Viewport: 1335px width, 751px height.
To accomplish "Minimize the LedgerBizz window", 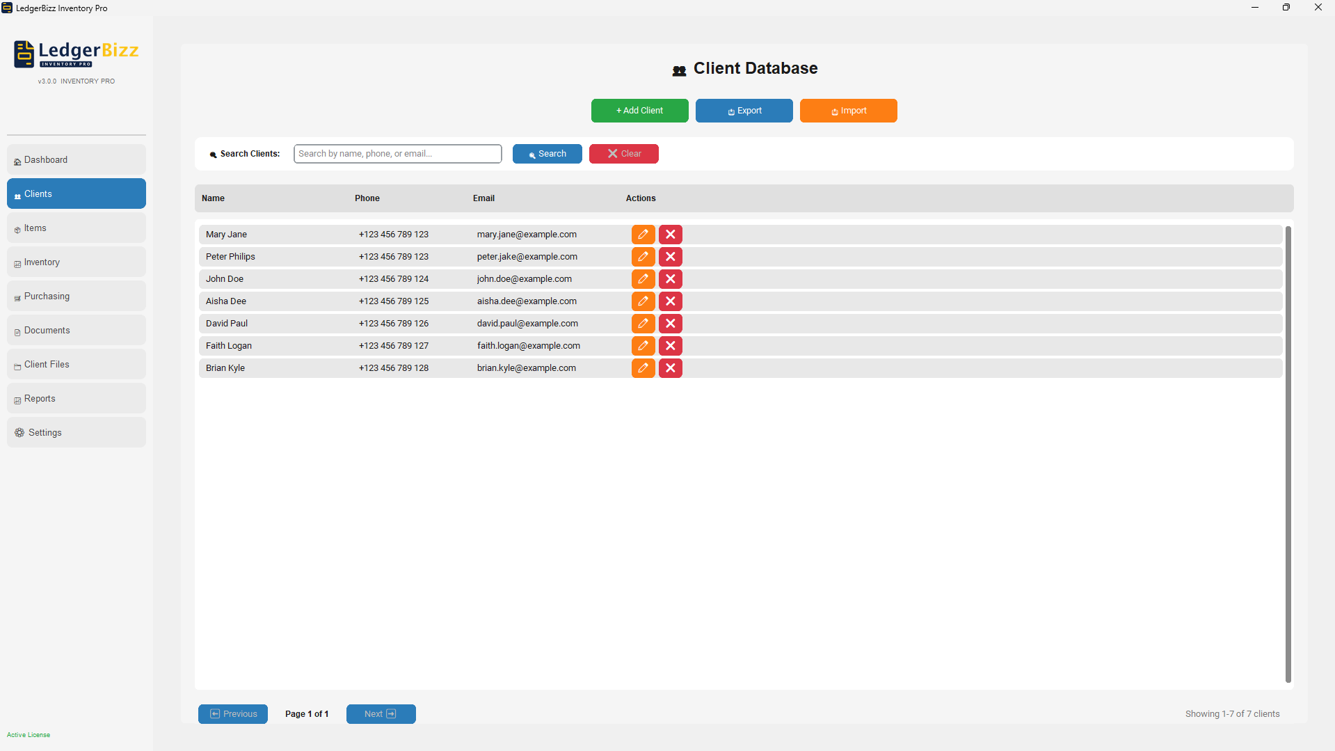I will 1255,8.
